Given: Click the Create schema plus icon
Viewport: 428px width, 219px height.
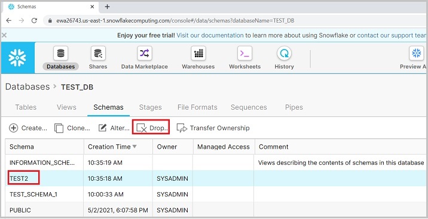Looking at the screenshot, I should [13, 128].
